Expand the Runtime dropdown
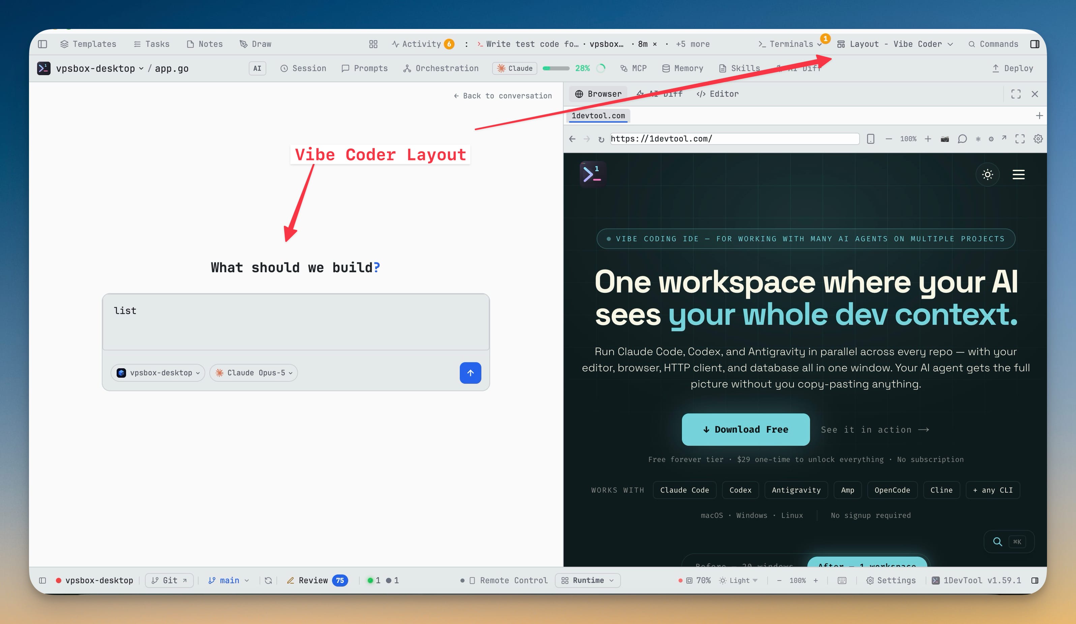Image resolution: width=1076 pixels, height=624 pixels. [x=588, y=581]
